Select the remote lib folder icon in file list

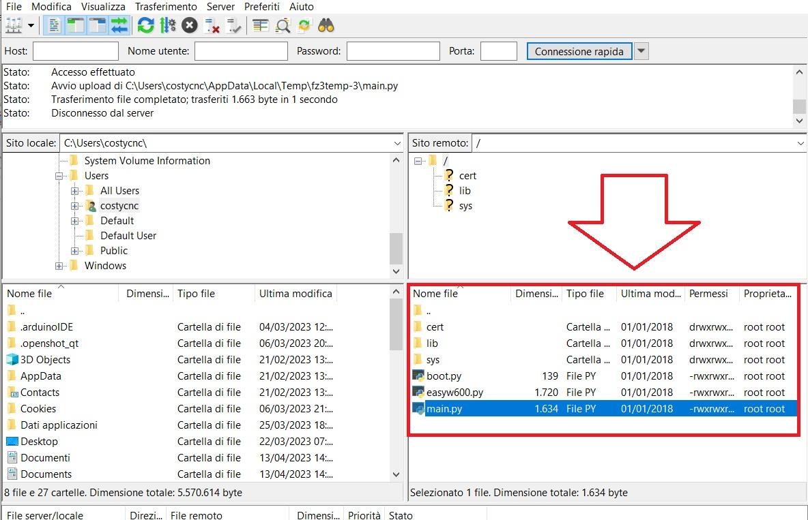coord(418,343)
